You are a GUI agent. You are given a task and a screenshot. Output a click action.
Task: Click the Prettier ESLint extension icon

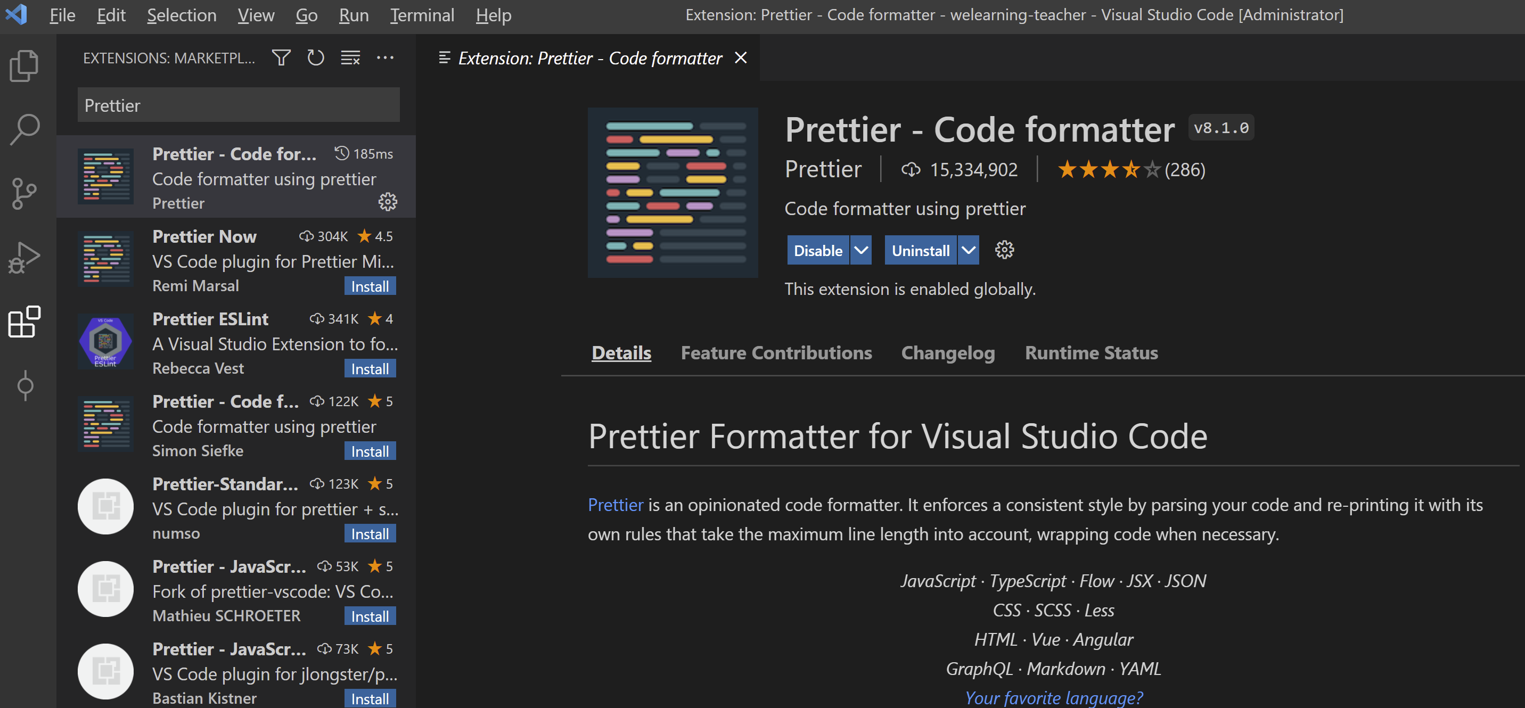105,342
